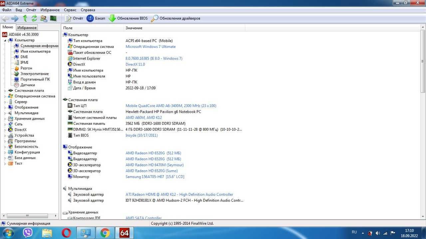This screenshot has width=426, height=239.
Task: Select the DMI tree item
Action: (x=24, y=57)
